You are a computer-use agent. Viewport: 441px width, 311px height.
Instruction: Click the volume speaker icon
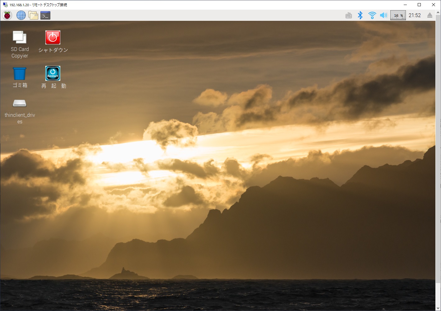(384, 15)
